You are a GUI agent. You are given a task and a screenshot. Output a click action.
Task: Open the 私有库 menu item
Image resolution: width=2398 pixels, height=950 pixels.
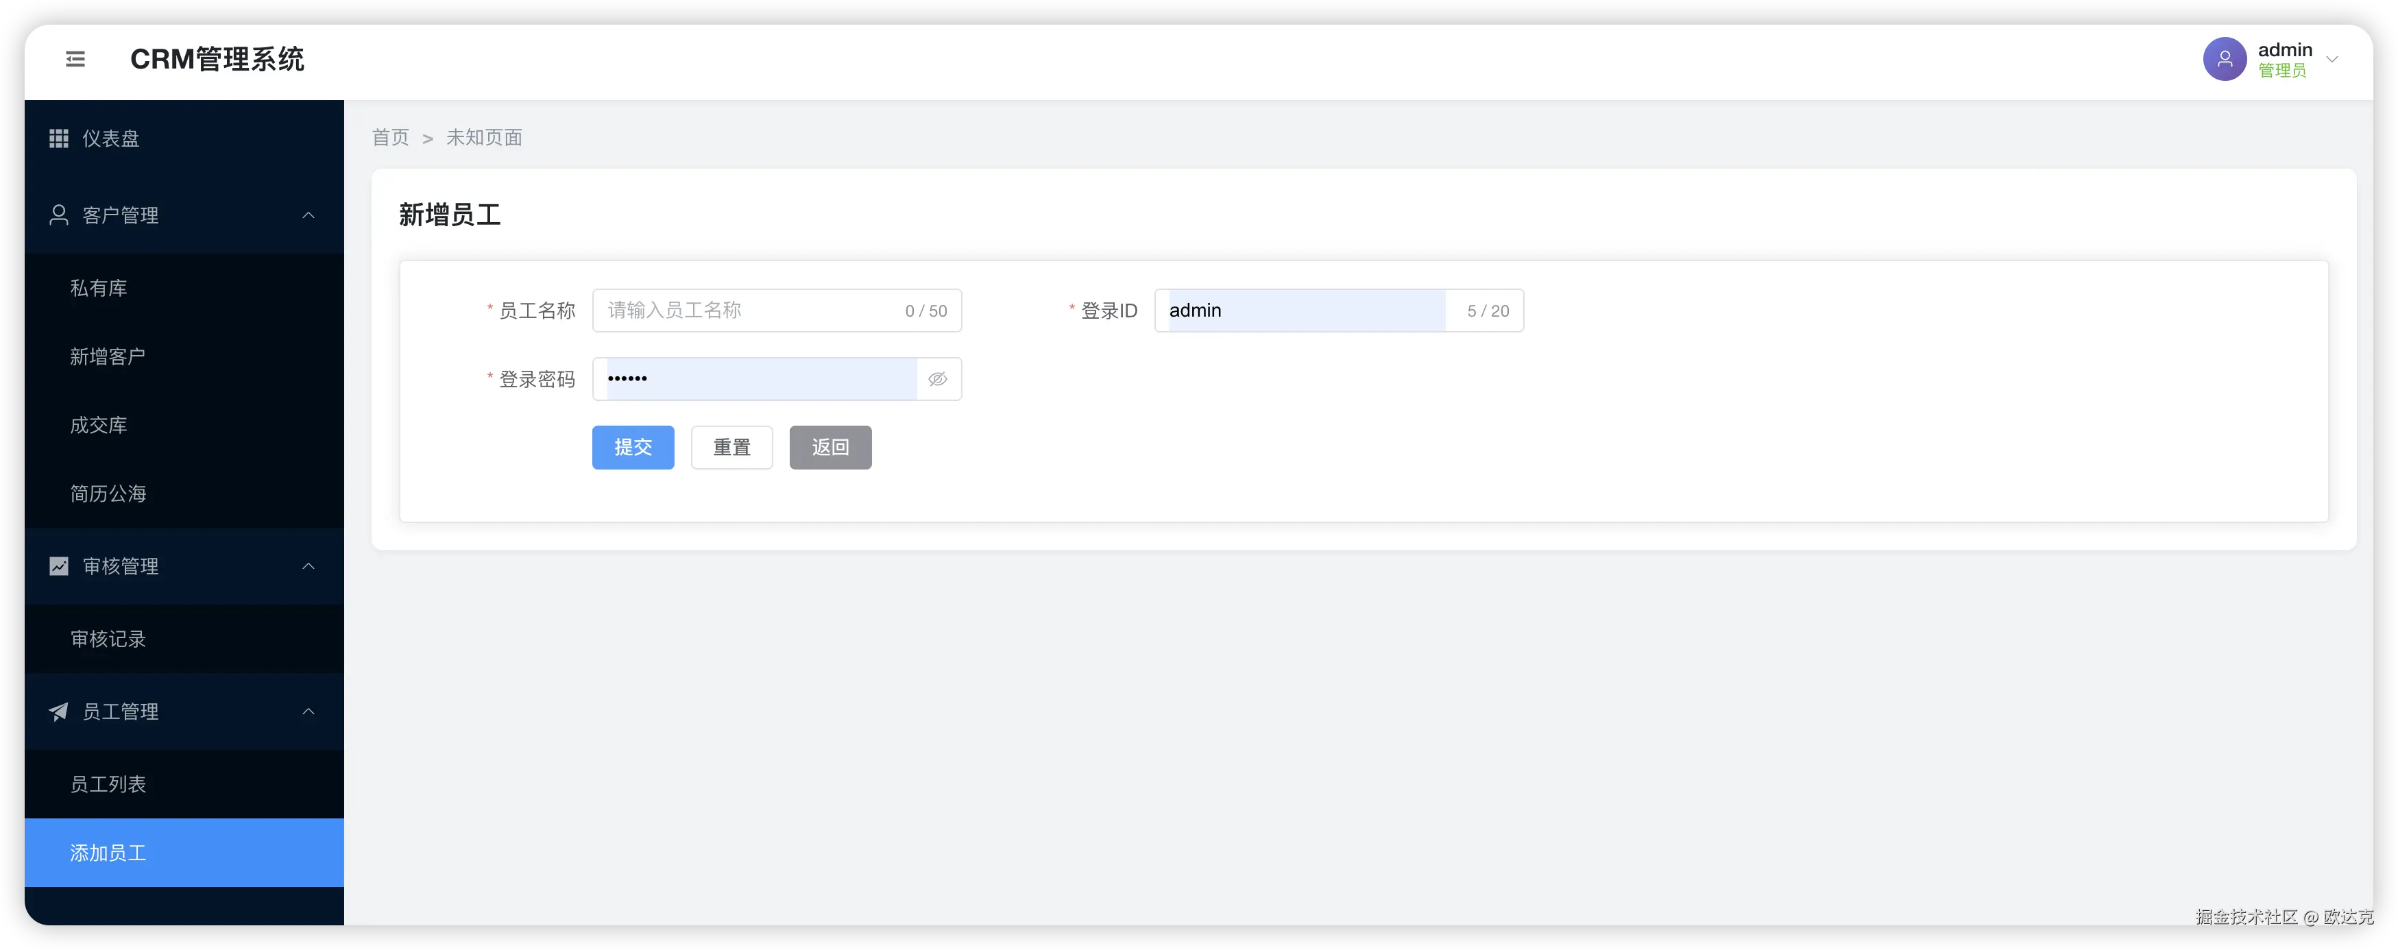click(99, 289)
